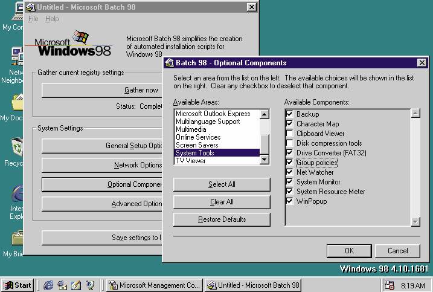Open General Setup Options in Batch 98

[x=102, y=146]
